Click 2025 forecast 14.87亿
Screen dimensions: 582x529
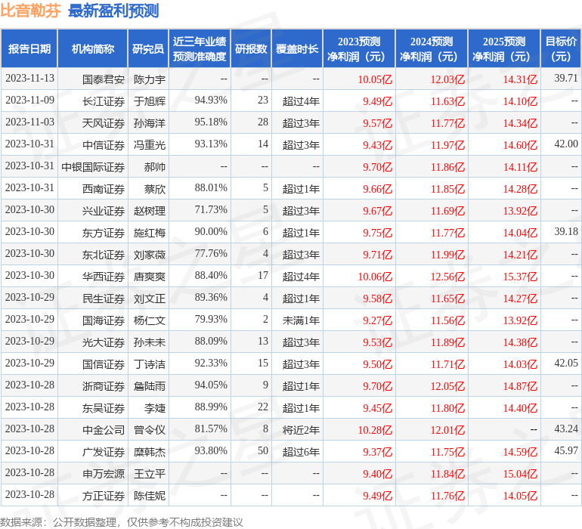coord(520,386)
